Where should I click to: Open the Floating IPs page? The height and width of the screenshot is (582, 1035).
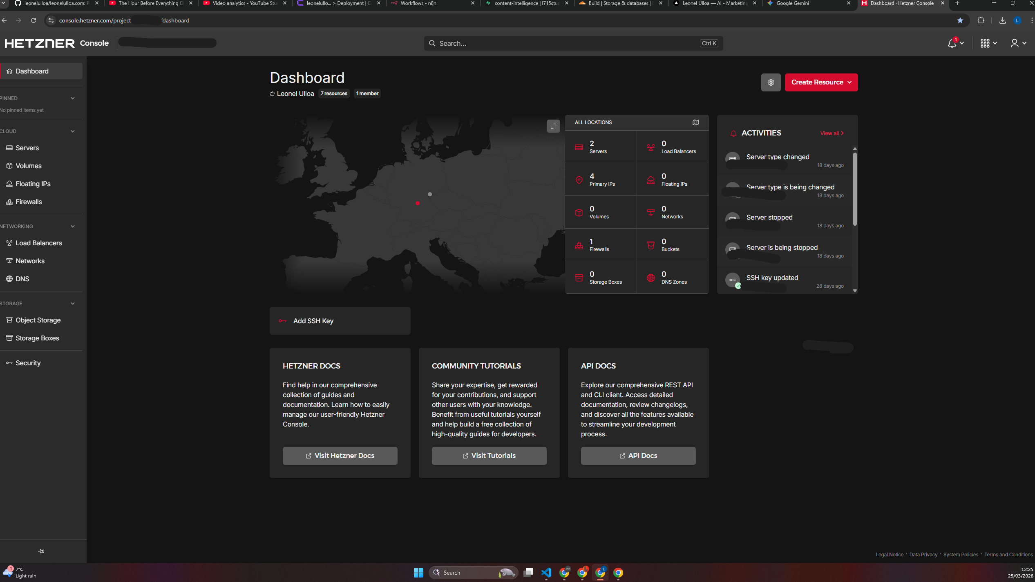point(33,184)
